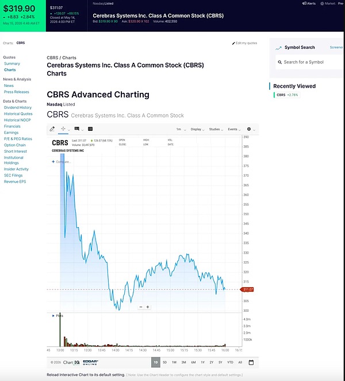
Task: Expand the info tooltip options arrow
Action: 82,130
